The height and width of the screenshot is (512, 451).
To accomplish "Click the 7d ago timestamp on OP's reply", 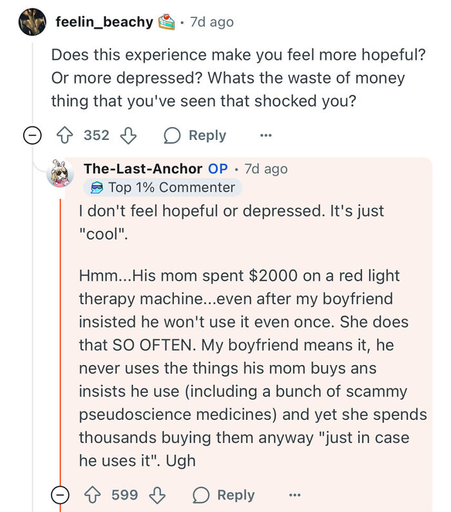I will (x=266, y=169).
